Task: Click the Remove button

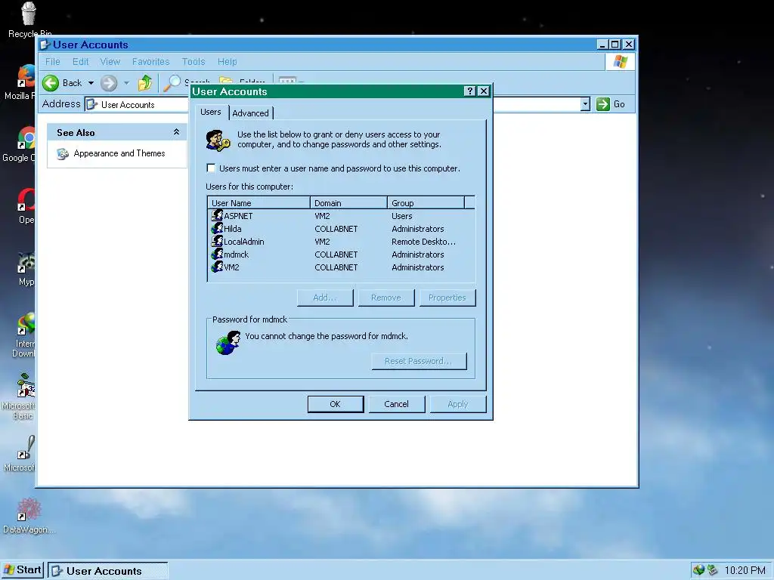Action: coord(386,298)
